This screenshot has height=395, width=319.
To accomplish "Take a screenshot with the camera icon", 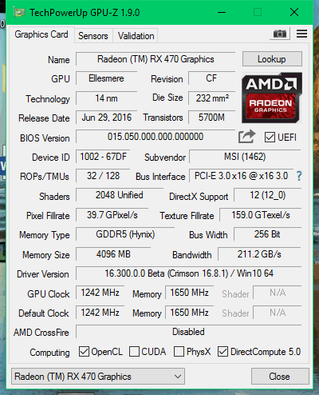I will pyautogui.click(x=280, y=34).
